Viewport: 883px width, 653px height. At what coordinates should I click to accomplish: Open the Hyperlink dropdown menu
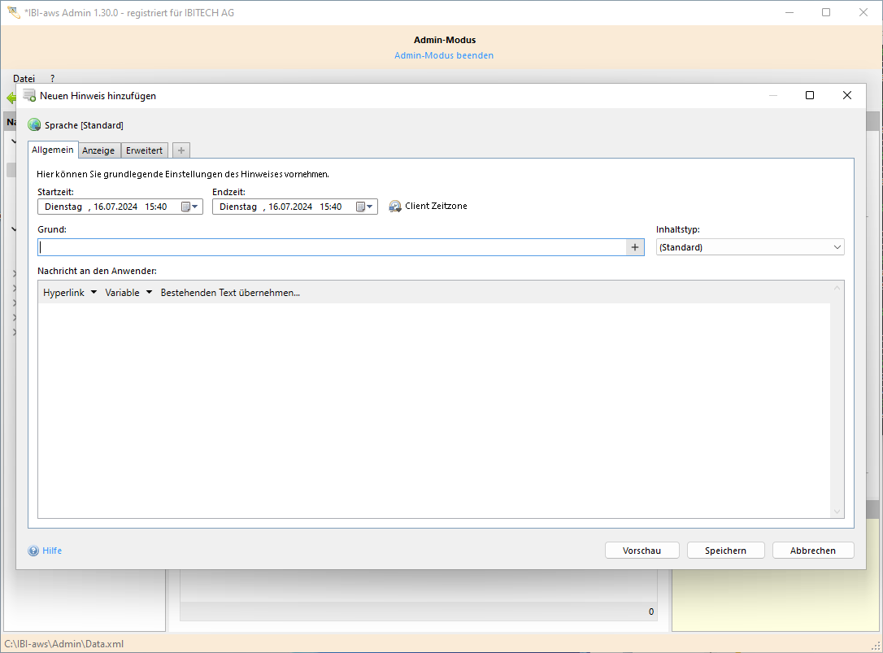(70, 293)
